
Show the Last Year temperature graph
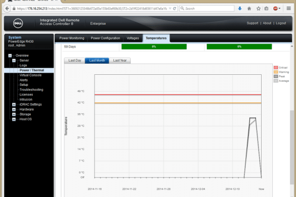click(120, 61)
